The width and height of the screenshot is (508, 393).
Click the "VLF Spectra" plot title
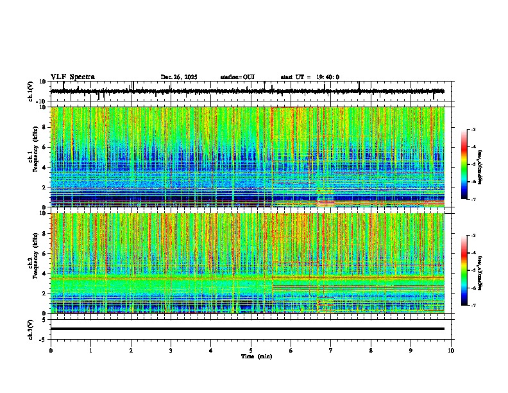[x=72, y=77]
